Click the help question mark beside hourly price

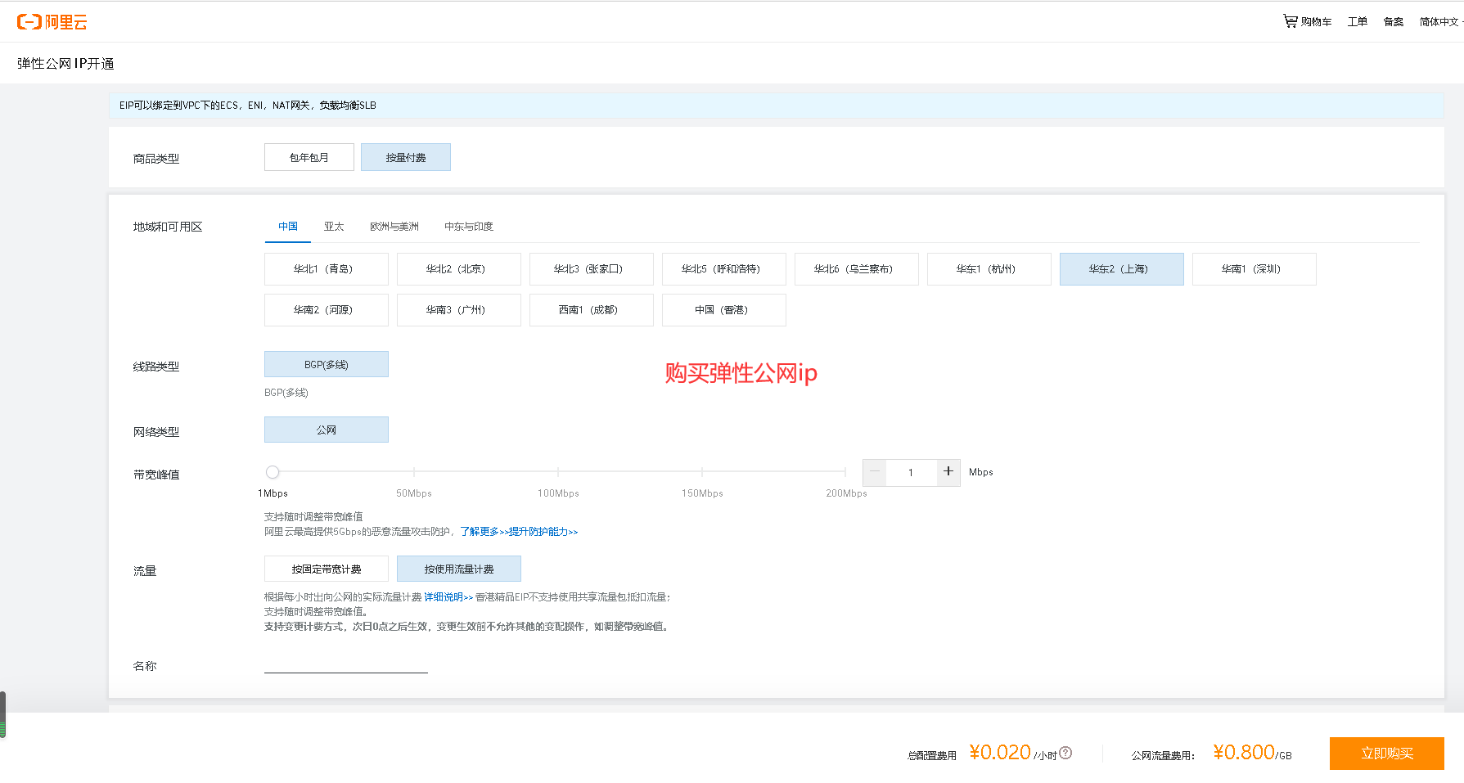point(1065,753)
